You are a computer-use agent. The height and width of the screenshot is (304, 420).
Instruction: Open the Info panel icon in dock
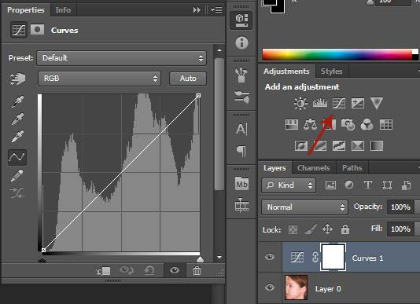coord(241,43)
